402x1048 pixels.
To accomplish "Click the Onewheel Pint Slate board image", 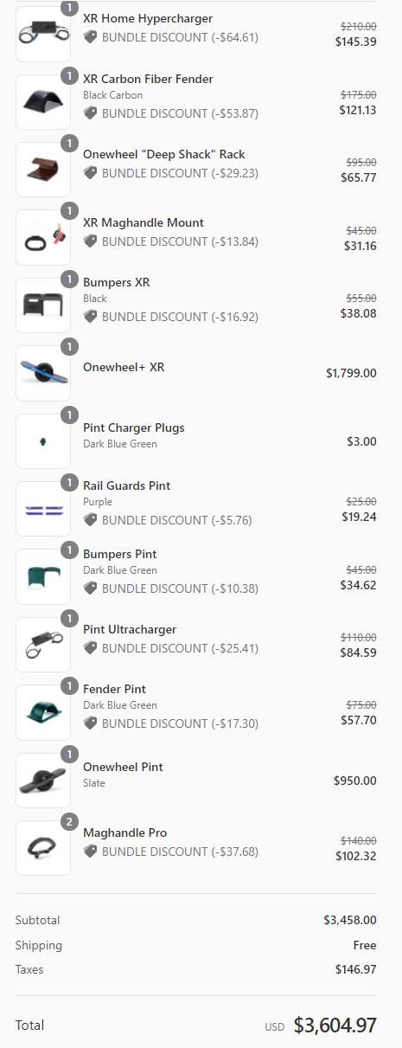I will pyautogui.click(x=43, y=780).
